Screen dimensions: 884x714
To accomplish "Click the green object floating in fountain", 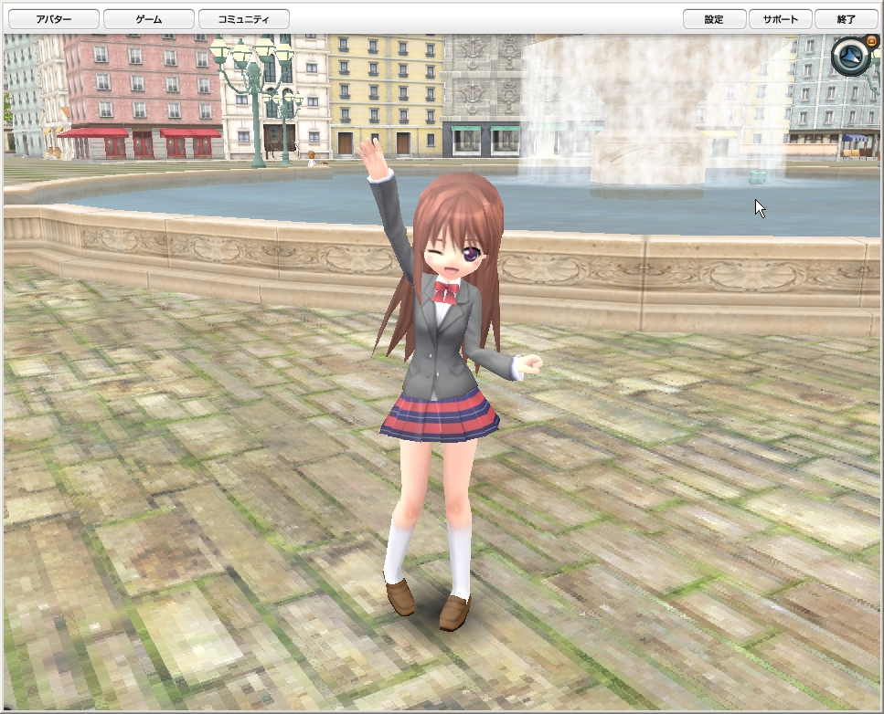I will pos(757,177).
